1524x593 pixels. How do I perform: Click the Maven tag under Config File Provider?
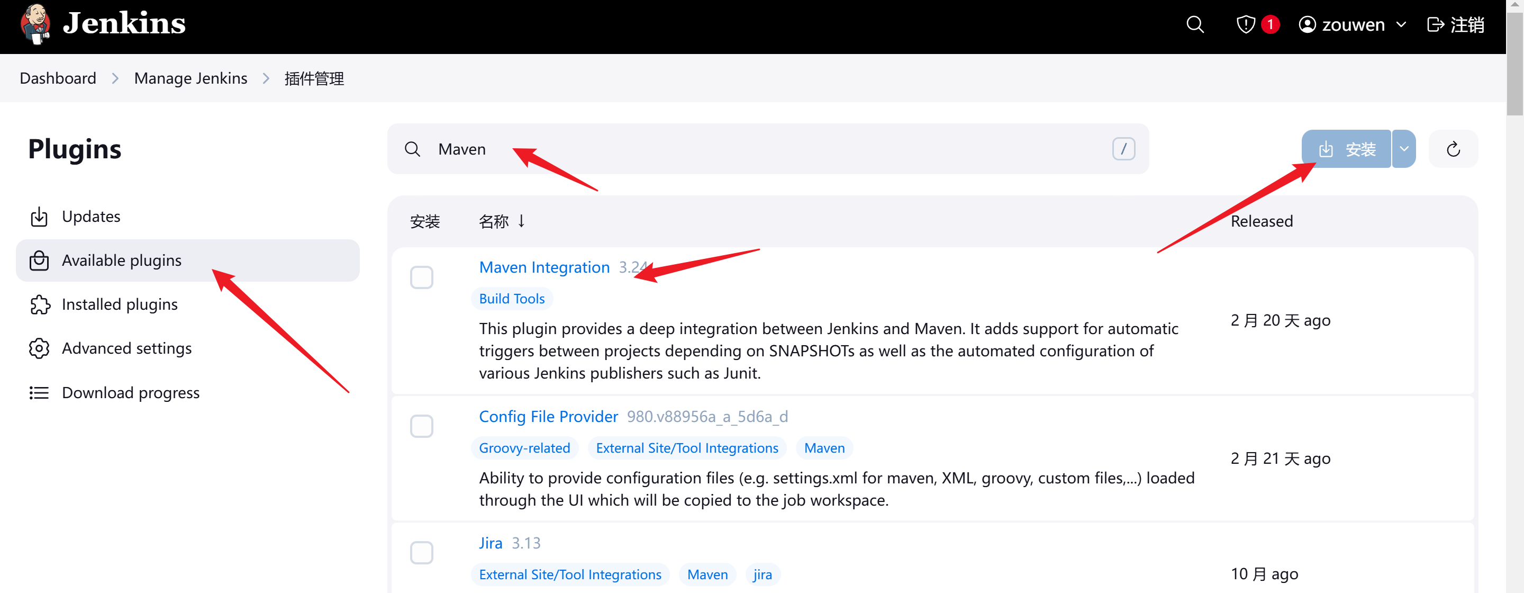click(x=824, y=448)
